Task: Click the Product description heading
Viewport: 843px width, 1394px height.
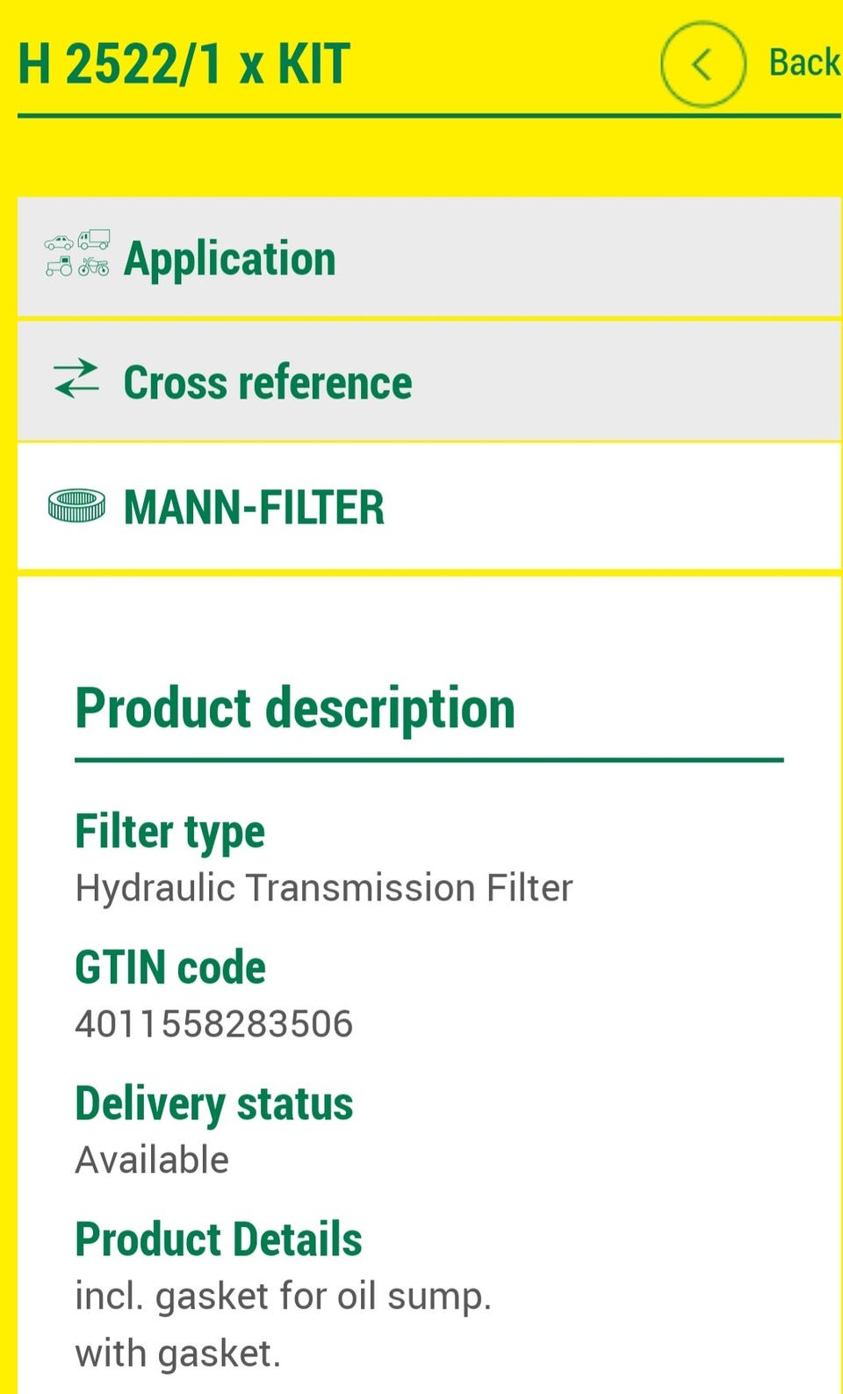Action: point(295,708)
